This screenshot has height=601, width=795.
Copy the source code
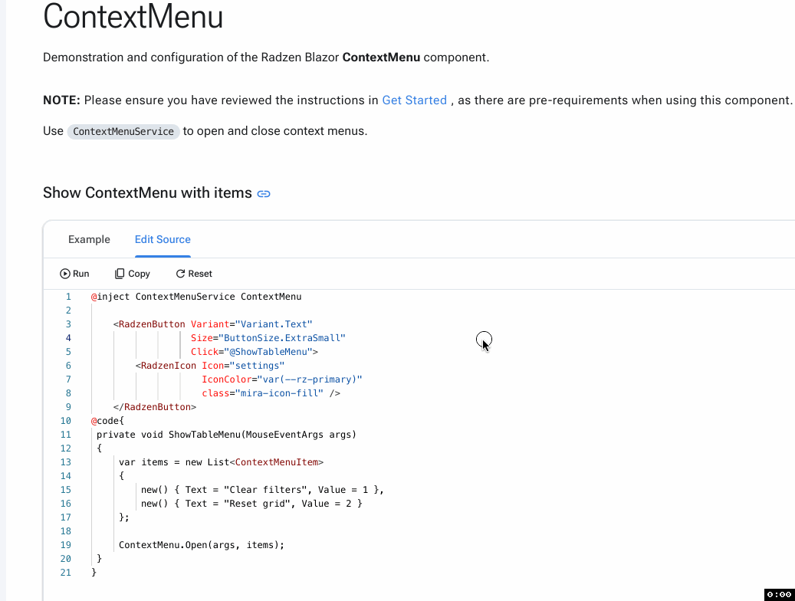(133, 274)
